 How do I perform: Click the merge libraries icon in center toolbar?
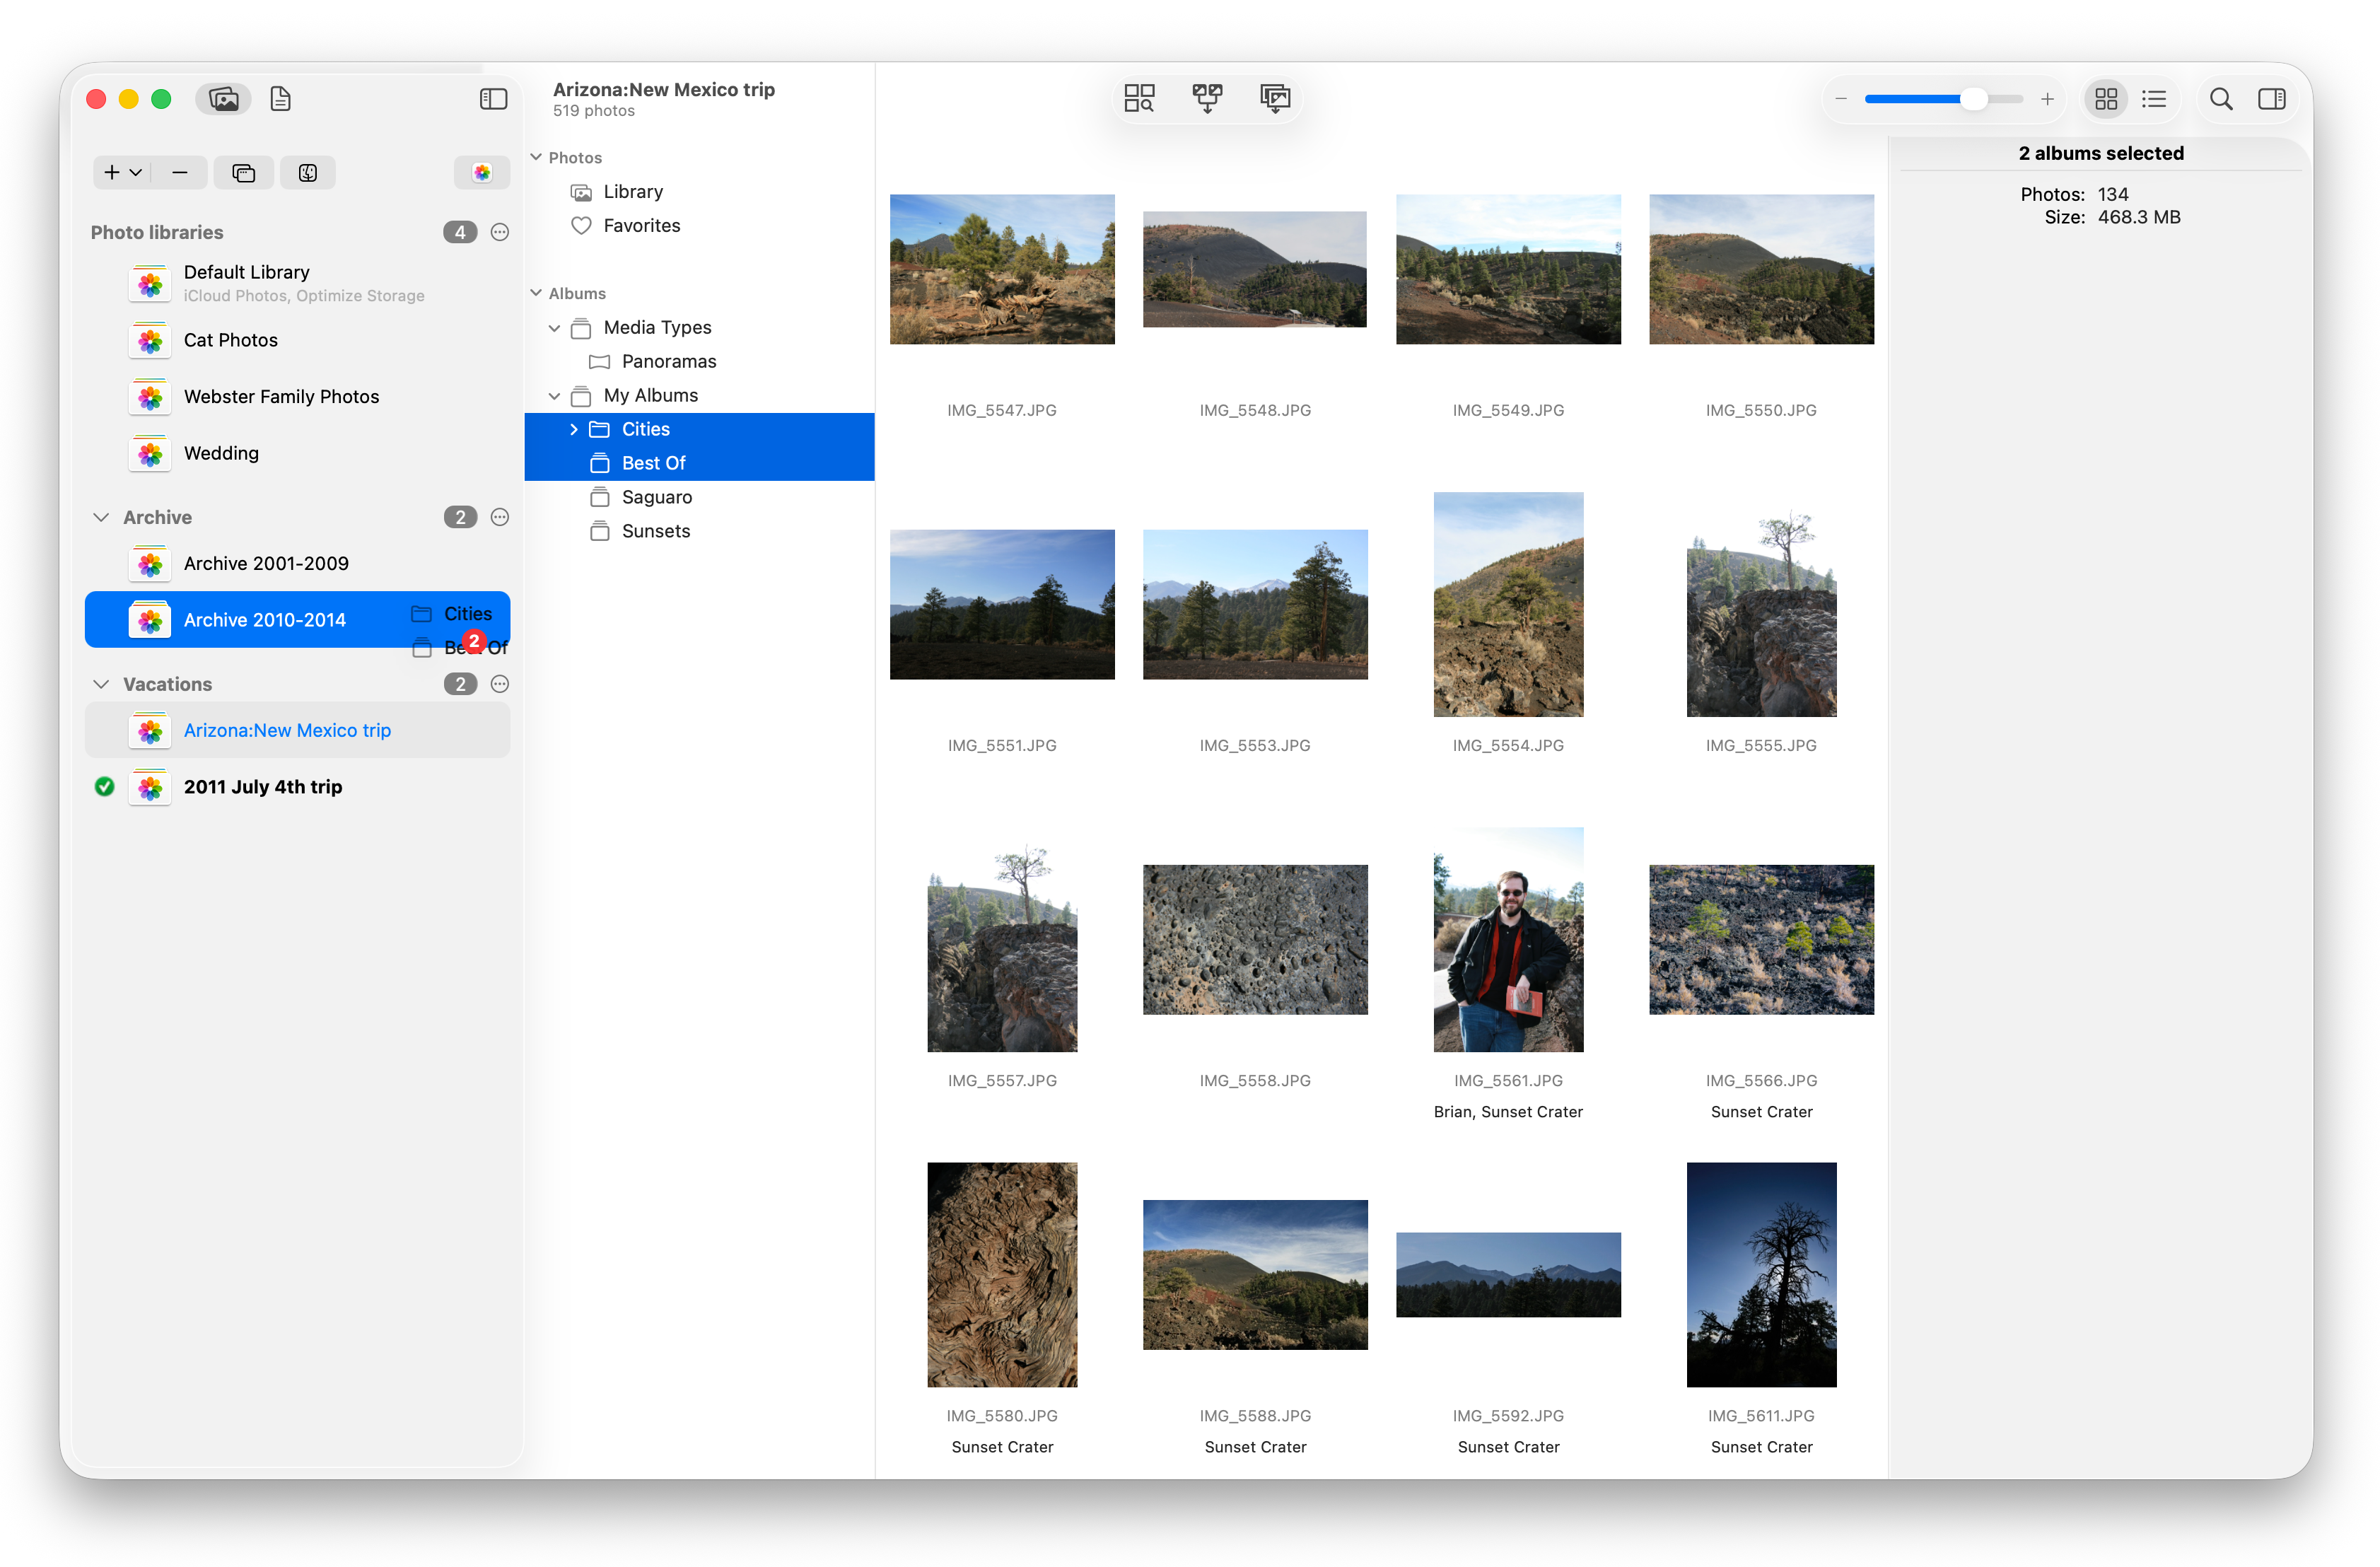[1207, 97]
